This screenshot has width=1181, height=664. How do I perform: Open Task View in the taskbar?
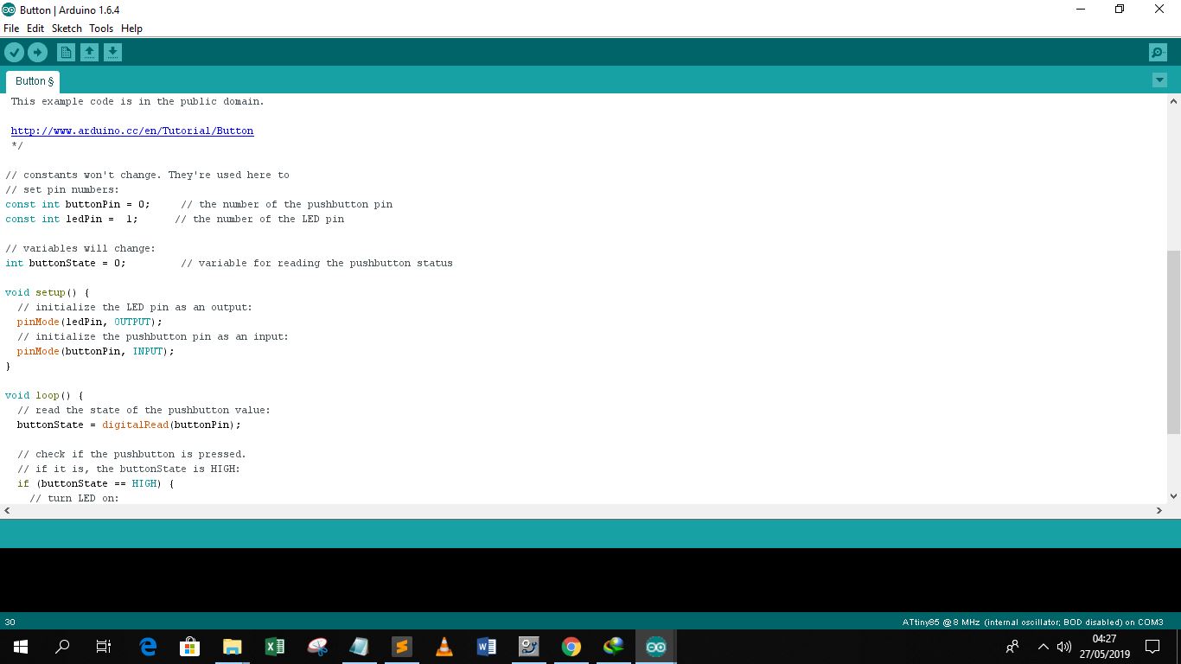104,647
